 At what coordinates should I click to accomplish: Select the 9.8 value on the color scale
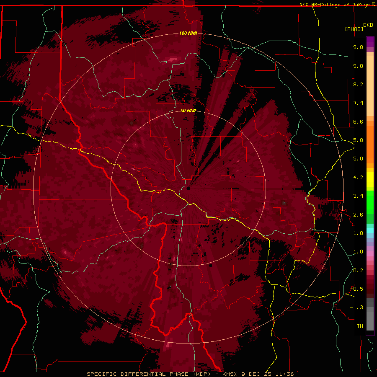[x=358, y=47]
